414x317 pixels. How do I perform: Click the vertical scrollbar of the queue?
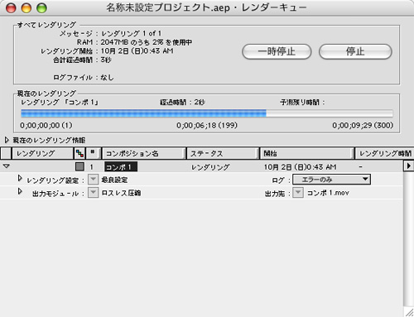click(408, 238)
